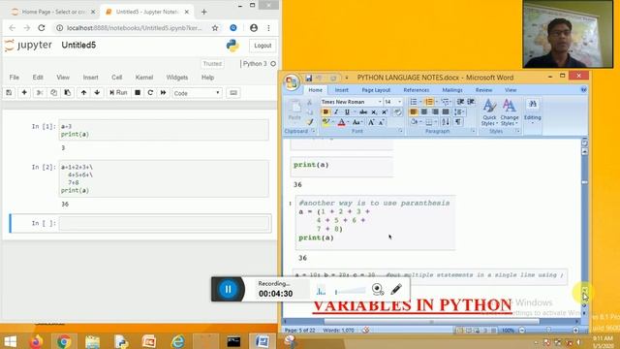This screenshot has height=349, width=620.
Task: Open the Review ribbon tab in Word
Action: 483,90
